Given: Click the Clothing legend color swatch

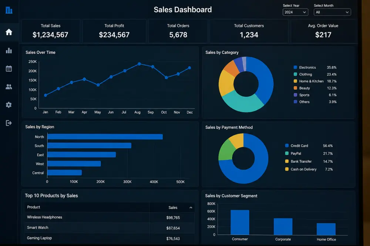Looking at the screenshot, I should (x=295, y=74).
